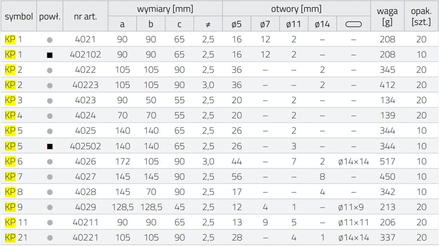Click the ø5 hole column subheader
Image resolution: width=439 pixels, height=246 pixels.
point(237,24)
